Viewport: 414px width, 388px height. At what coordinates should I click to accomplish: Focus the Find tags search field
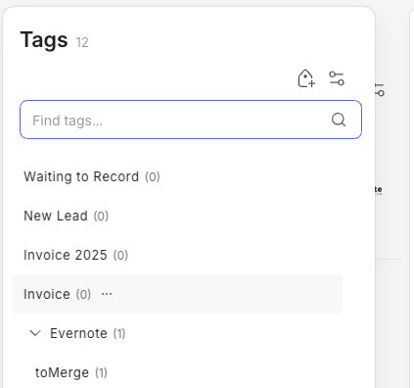tap(191, 120)
